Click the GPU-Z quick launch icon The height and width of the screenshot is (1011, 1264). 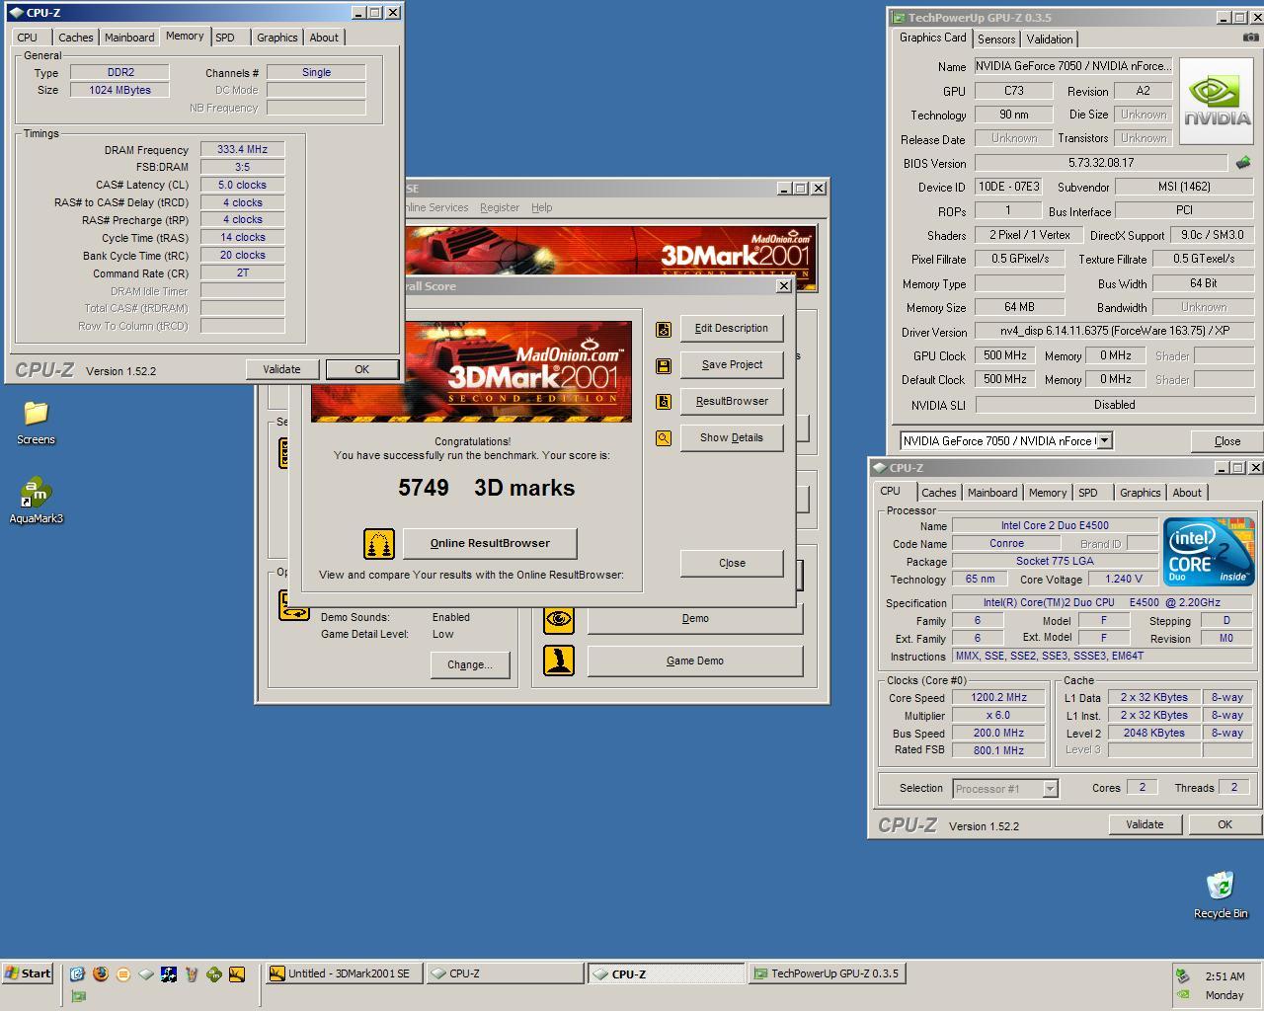pyautogui.click(x=77, y=996)
